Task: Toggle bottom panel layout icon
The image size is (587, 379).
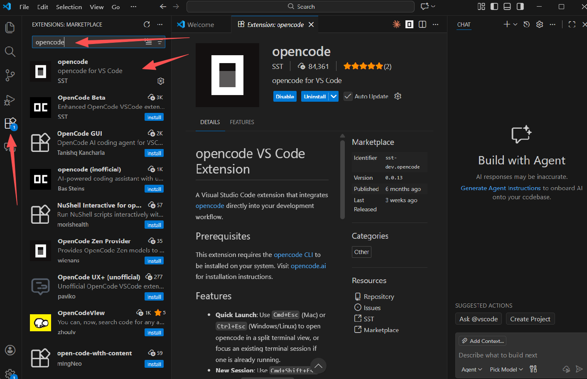Action: 507,7
